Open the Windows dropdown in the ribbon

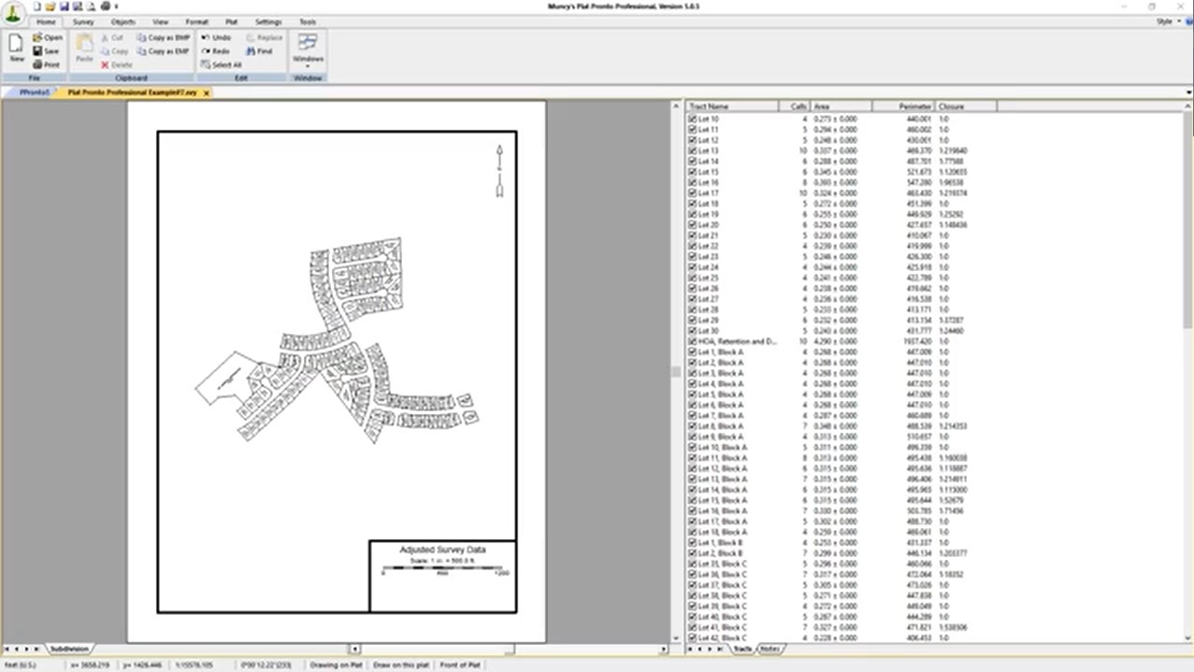[x=308, y=51]
